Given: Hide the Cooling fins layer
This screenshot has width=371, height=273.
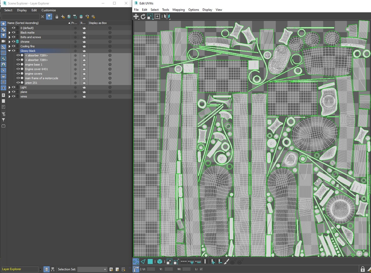Looking at the screenshot, I should [x=14, y=46].
